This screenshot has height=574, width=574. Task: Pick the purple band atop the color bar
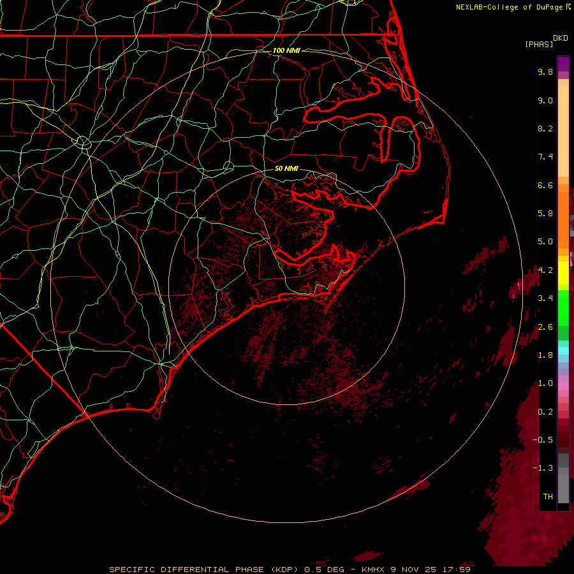[563, 64]
